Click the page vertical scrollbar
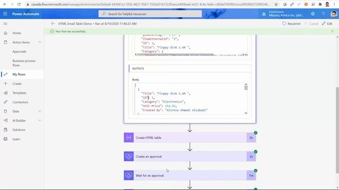Image resolution: width=339 pixels, height=190 pixels. tap(337, 130)
